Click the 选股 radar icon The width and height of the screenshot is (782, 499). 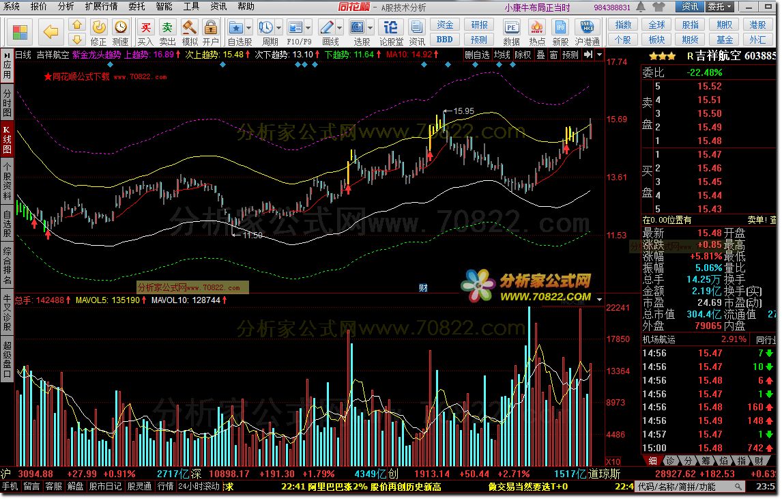pyautogui.click(x=357, y=27)
